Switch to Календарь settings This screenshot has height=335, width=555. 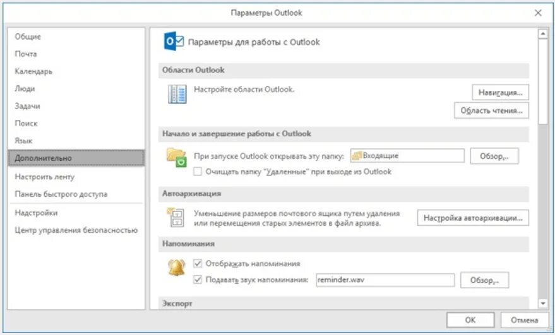76,71
